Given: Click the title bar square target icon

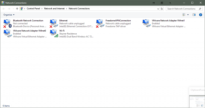Looking at the screenshot, I should tap(162, 3).
